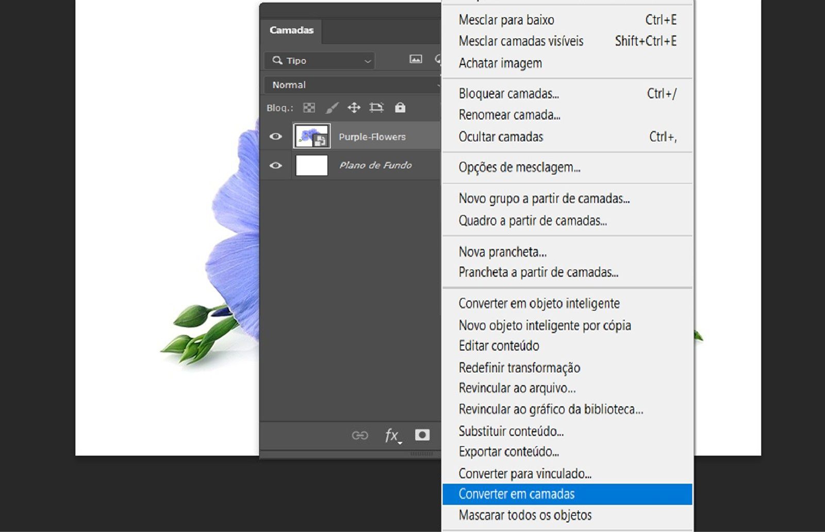
Task: Add a layer mask using the mask icon
Action: pos(422,435)
